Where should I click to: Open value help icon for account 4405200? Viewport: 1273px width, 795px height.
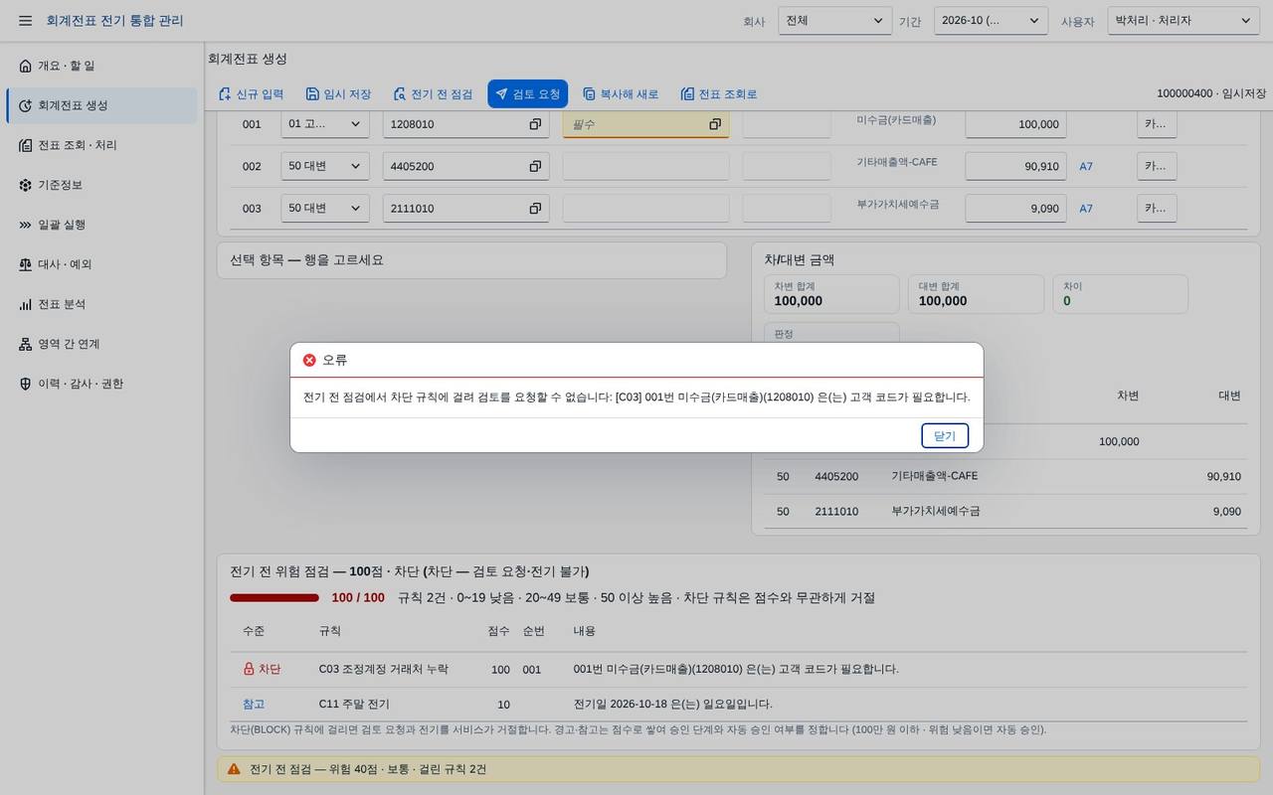click(x=535, y=166)
